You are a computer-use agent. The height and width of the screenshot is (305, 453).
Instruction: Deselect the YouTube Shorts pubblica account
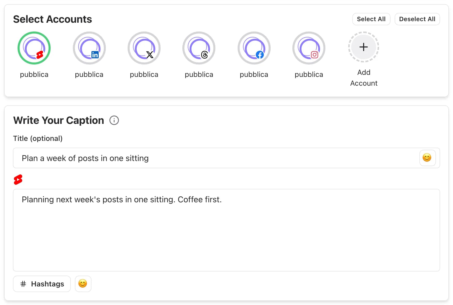(x=34, y=48)
